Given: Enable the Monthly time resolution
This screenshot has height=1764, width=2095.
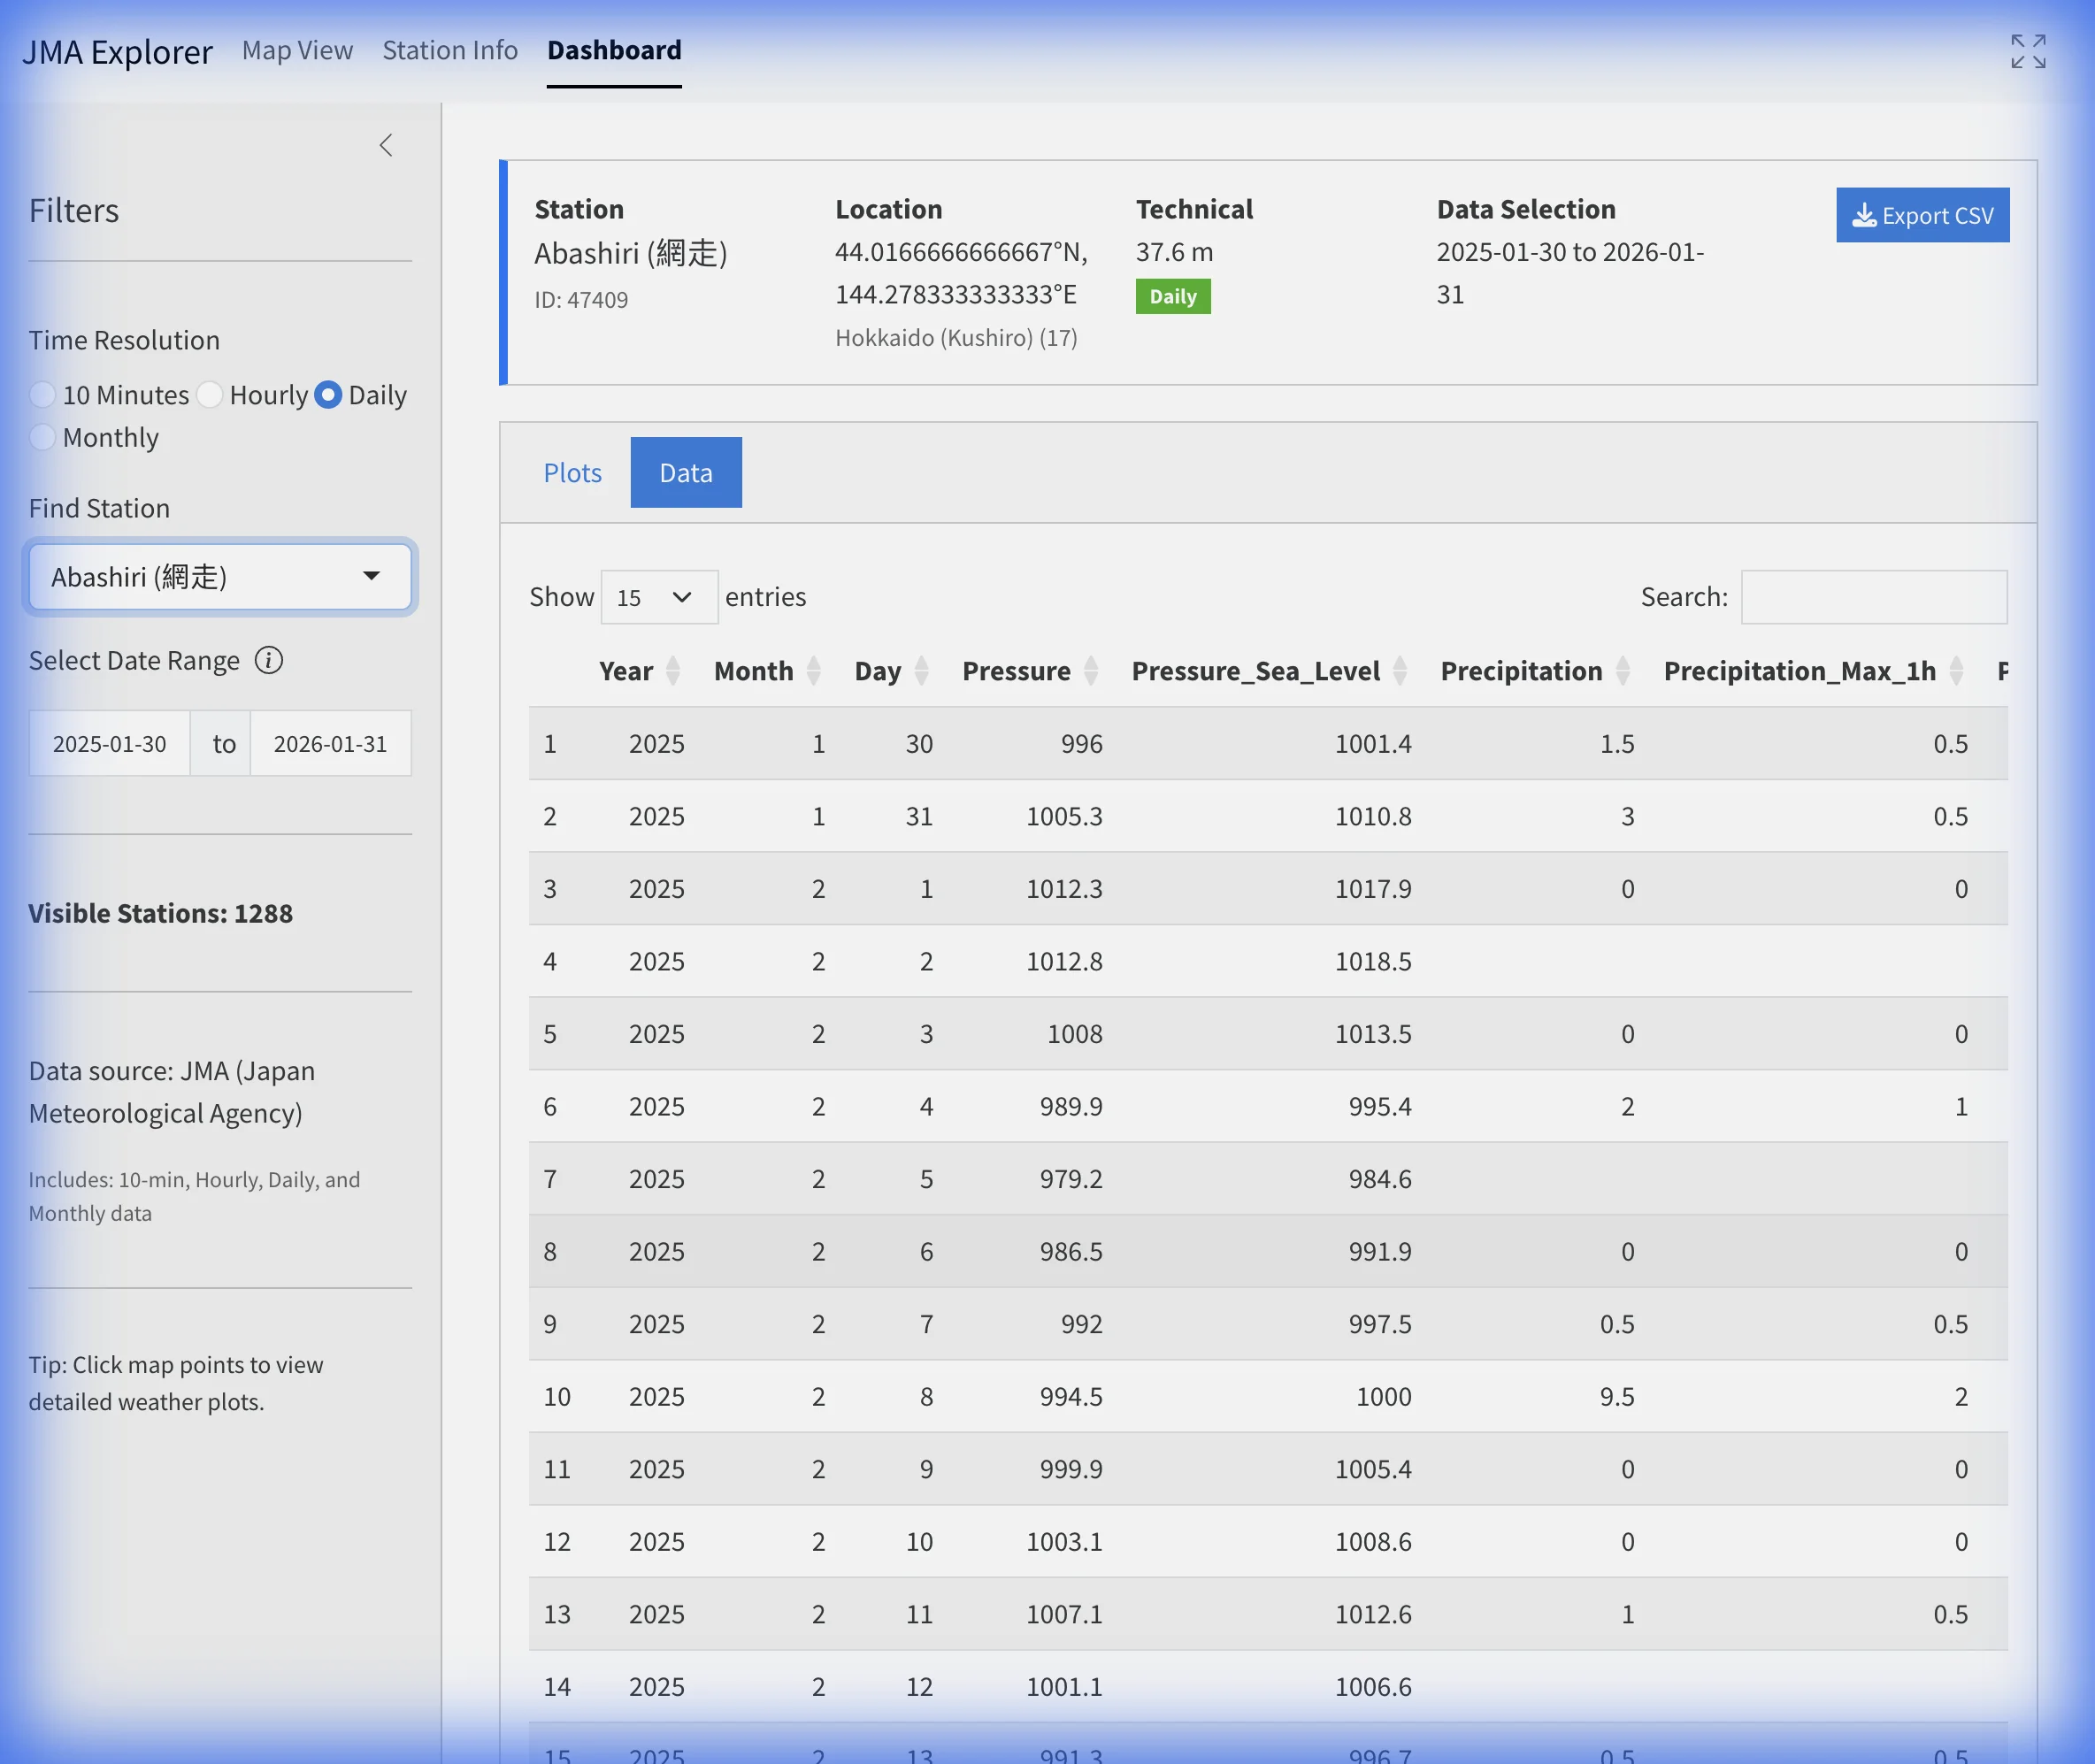Looking at the screenshot, I should tap(43, 437).
